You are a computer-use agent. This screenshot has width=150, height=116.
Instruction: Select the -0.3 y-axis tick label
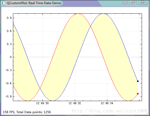click(x=8, y=70)
